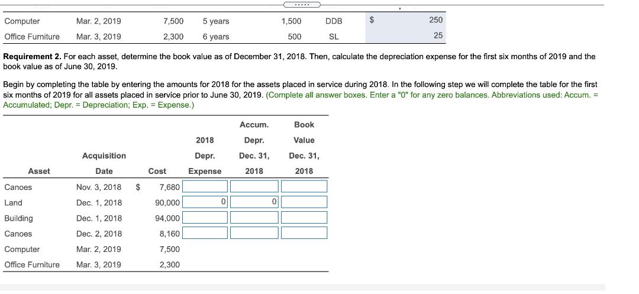Click Building Accum. Depr. input box

[x=254, y=218]
